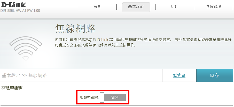Click the 智慧型連線: field label
Screen dimensions: 234x107
(89, 98)
